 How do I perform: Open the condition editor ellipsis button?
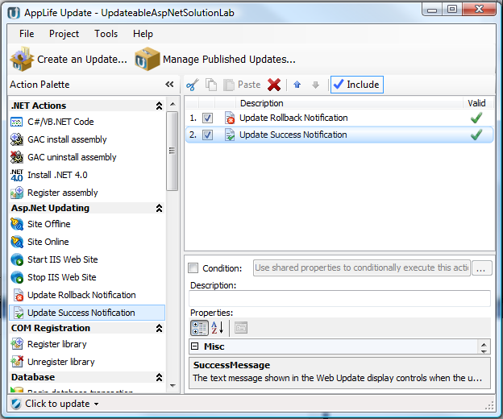coord(481,268)
